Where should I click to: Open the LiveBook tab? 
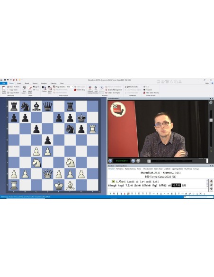(x=167, y=169)
